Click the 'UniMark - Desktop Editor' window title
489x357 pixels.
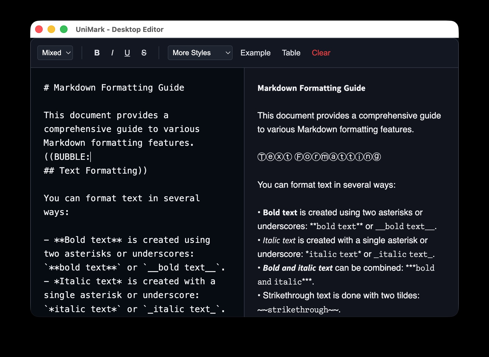119,29
